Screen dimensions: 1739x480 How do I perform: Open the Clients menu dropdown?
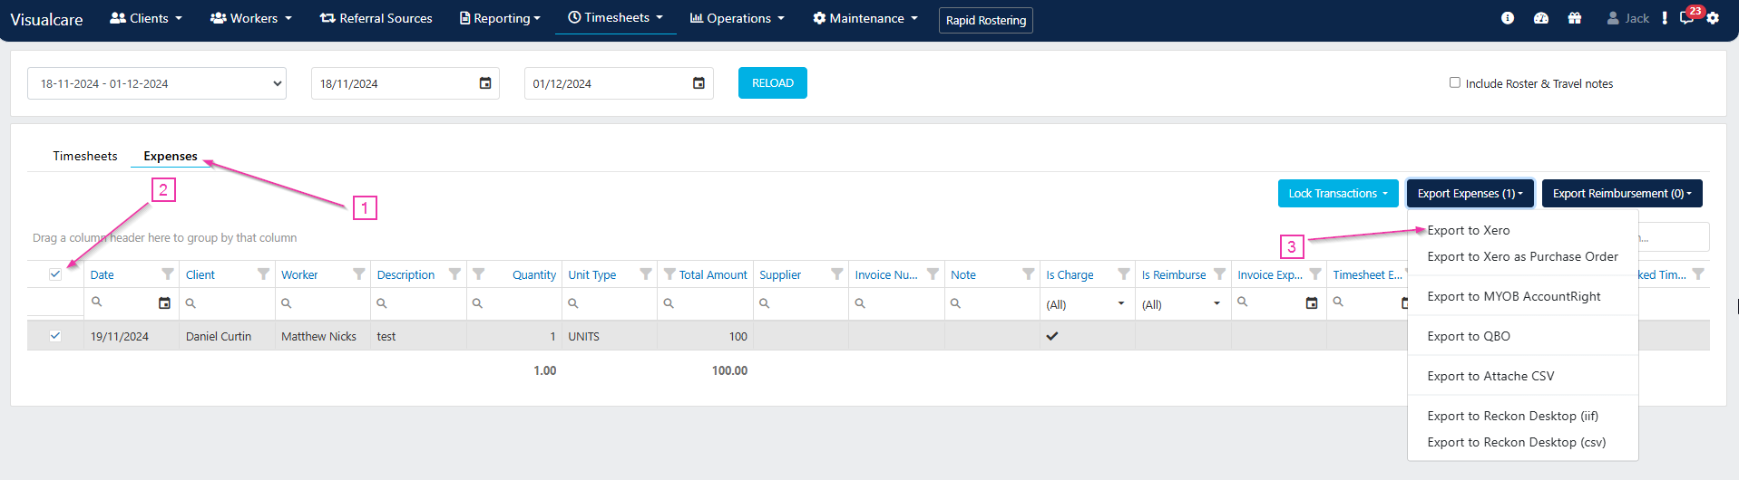pyautogui.click(x=146, y=18)
